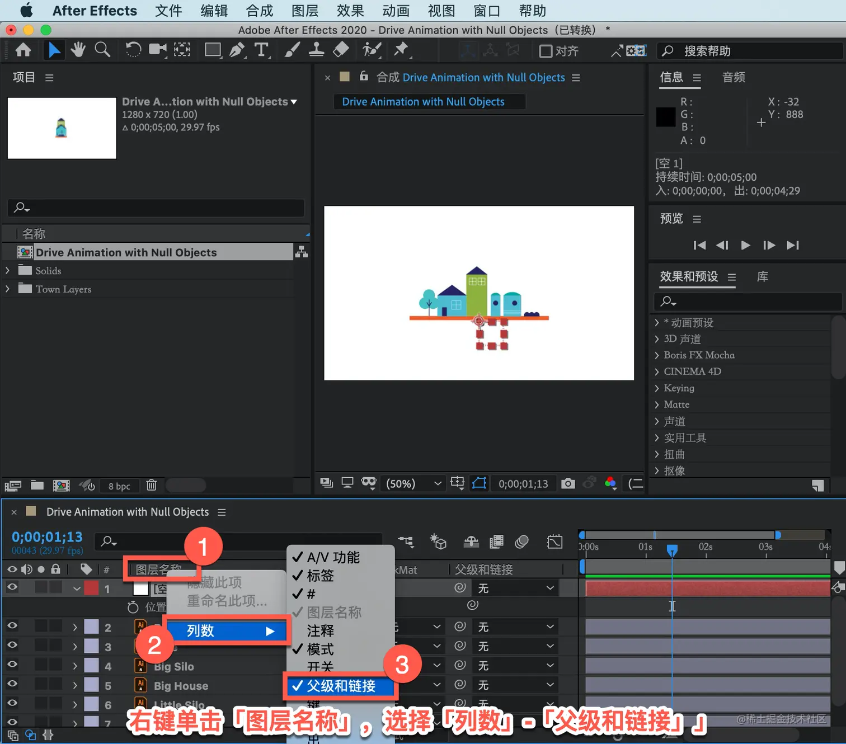Take a snapshot with the viewer camera icon
The height and width of the screenshot is (744, 846).
(x=568, y=483)
